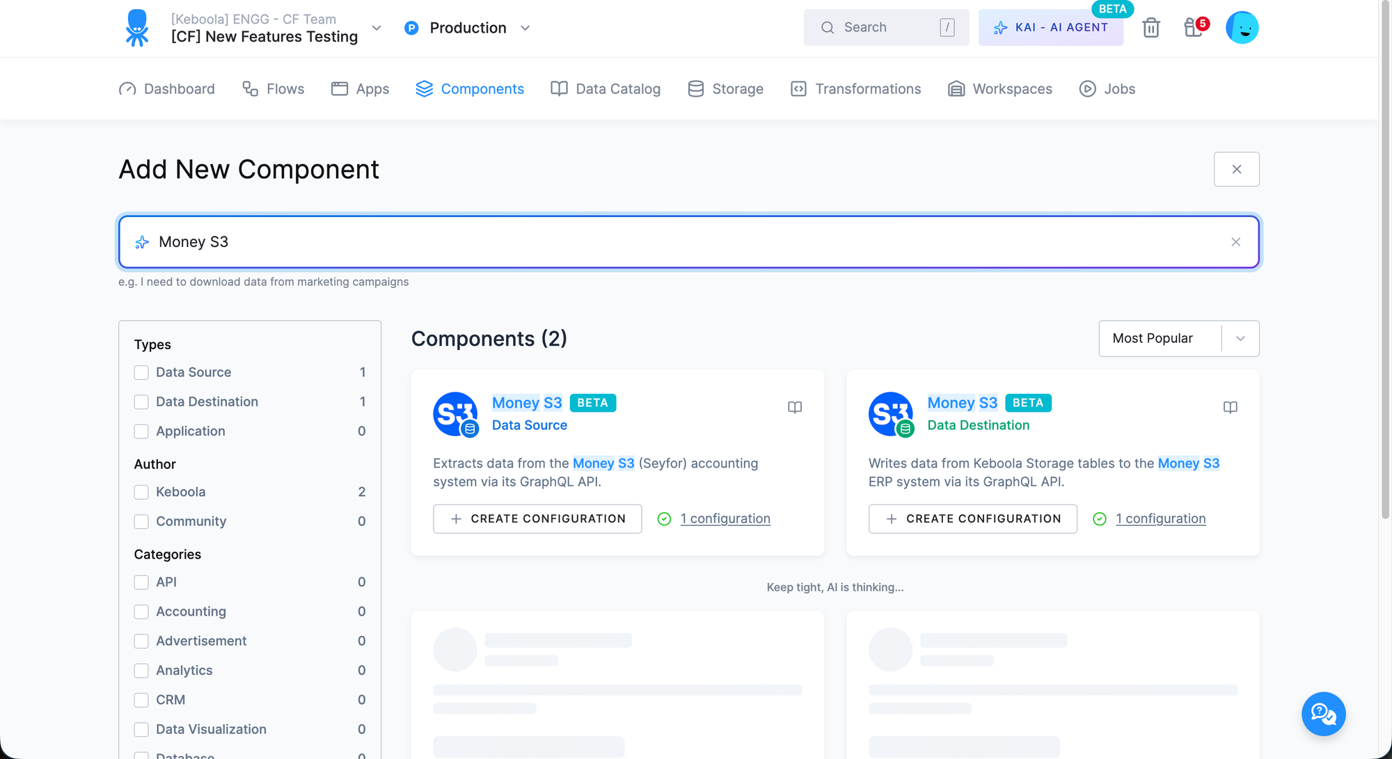Check the API category filter
The image size is (1392, 759).
141,582
